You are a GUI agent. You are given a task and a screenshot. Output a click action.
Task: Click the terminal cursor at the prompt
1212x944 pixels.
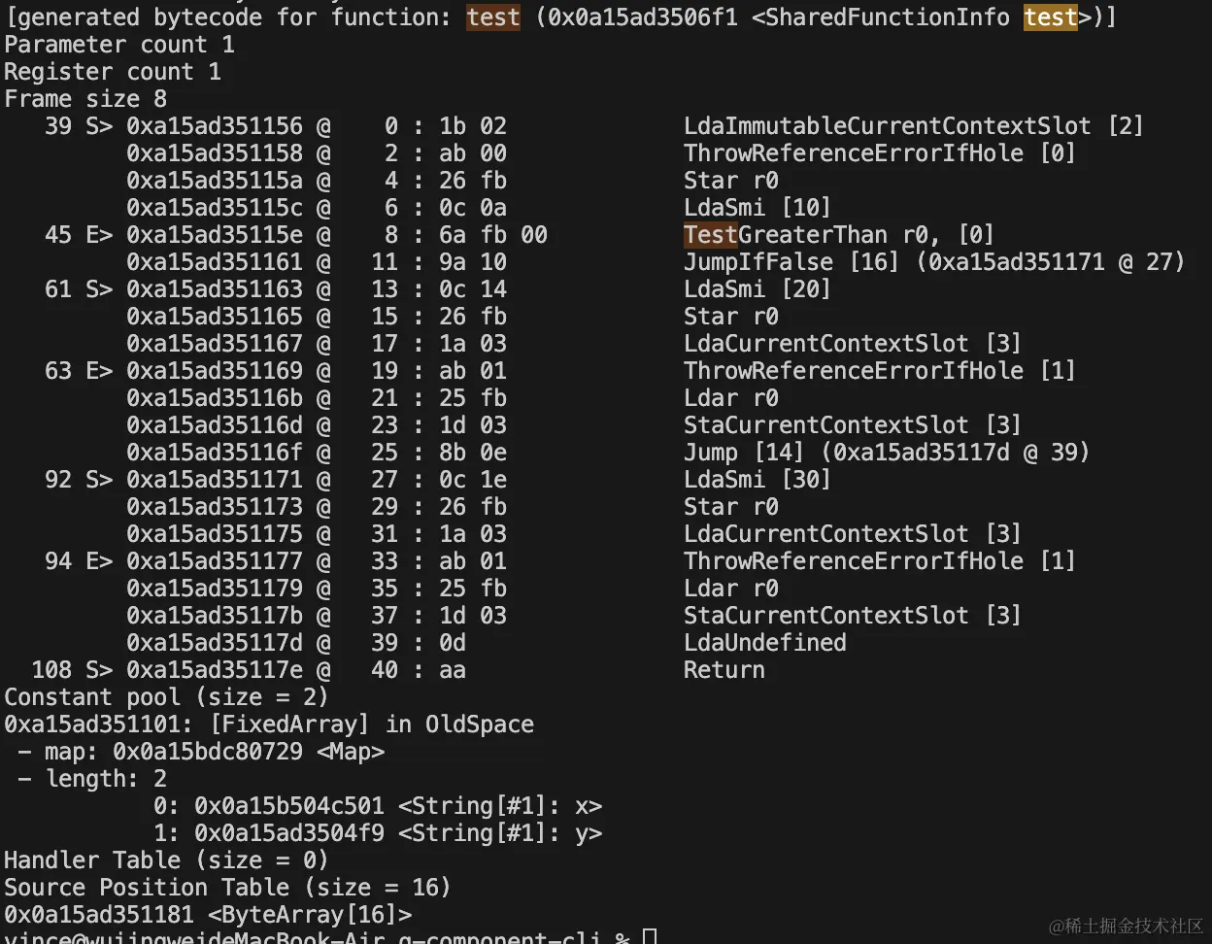(650, 936)
